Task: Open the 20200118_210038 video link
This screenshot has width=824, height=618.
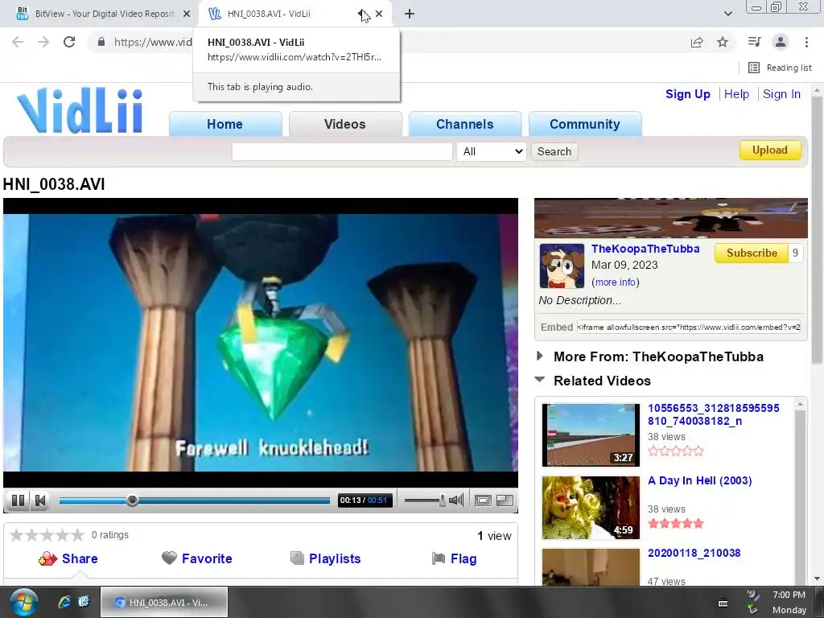Action: coord(694,553)
